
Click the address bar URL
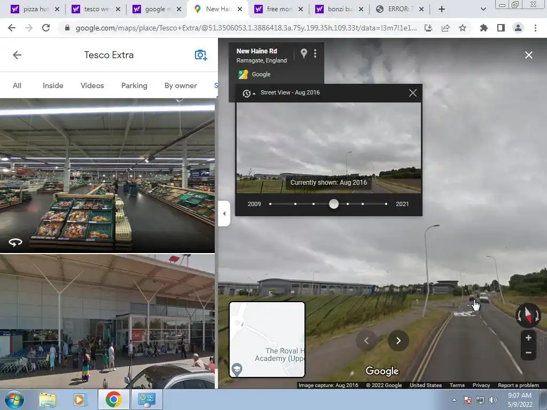(246, 28)
